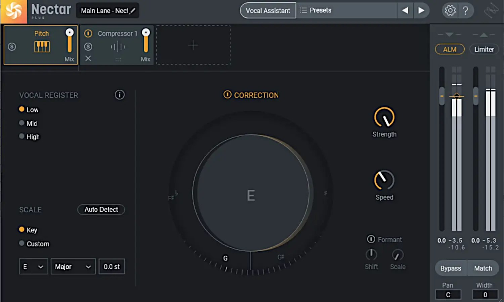Screen dimensions: 504x302
Task: Enable the Formant power toggle
Action: pyautogui.click(x=371, y=239)
